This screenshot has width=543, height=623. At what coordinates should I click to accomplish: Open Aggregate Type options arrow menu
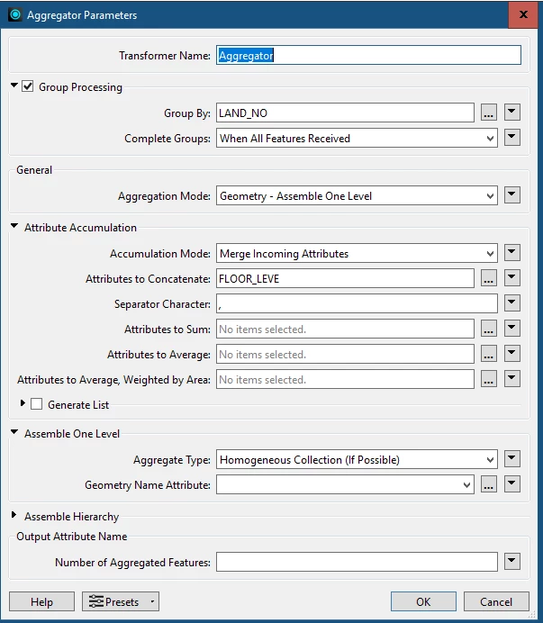(x=512, y=459)
